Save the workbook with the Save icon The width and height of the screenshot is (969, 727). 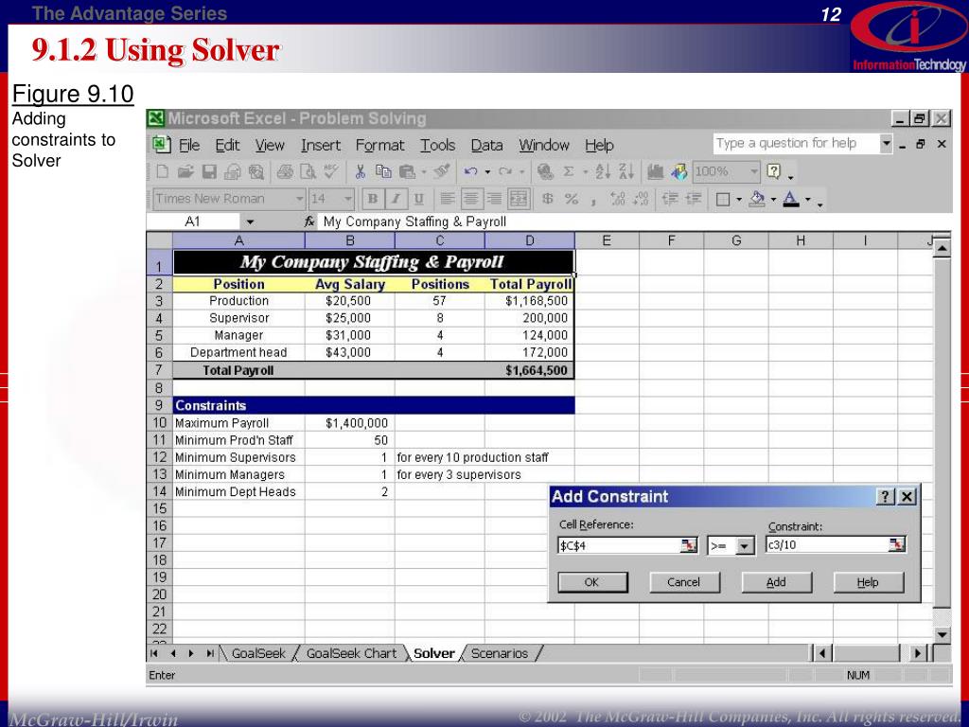pos(210,172)
